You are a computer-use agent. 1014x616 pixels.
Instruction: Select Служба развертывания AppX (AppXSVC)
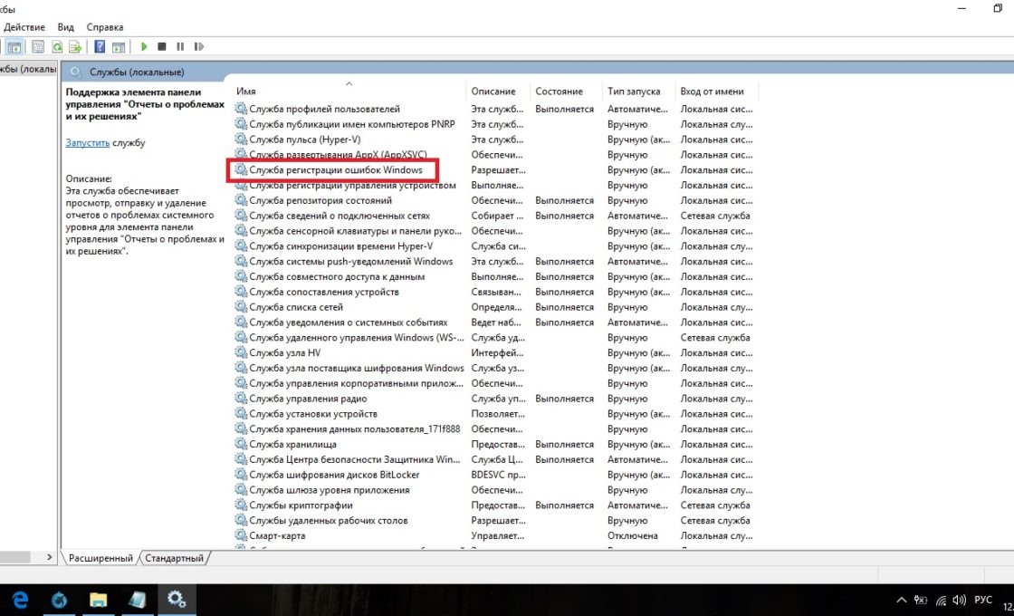click(x=339, y=155)
